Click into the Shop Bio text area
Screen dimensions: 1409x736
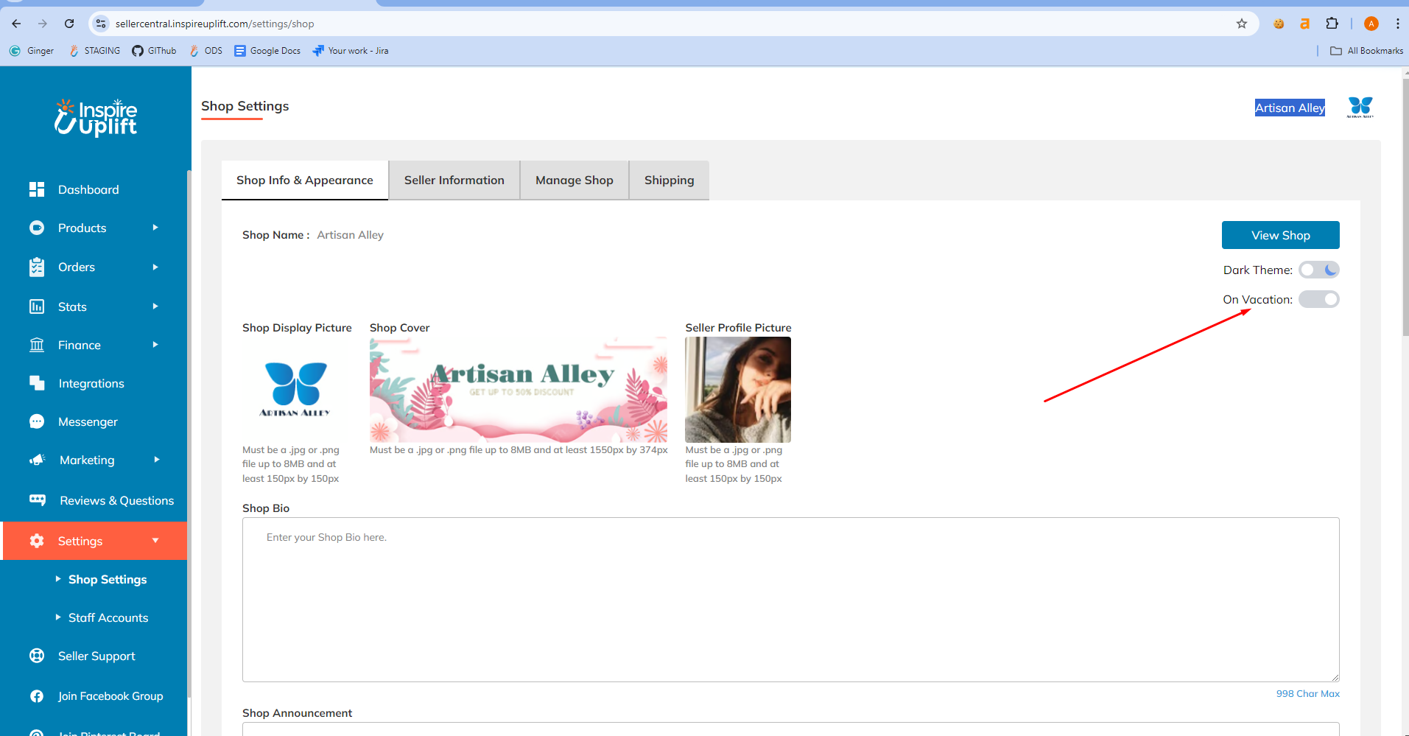(790, 599)
